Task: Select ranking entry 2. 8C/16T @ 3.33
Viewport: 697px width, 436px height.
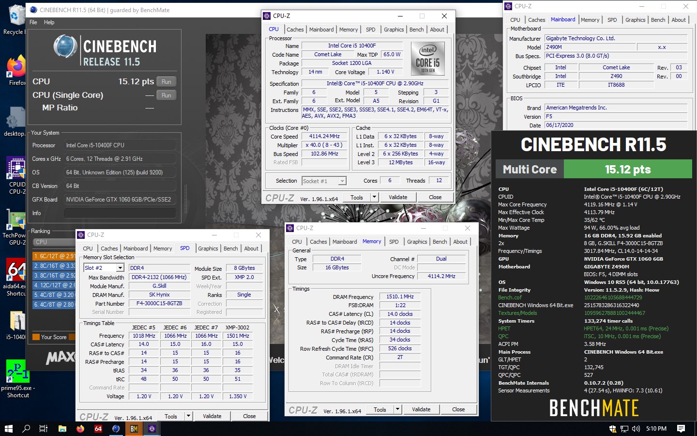Action: [x=54, y=266]
